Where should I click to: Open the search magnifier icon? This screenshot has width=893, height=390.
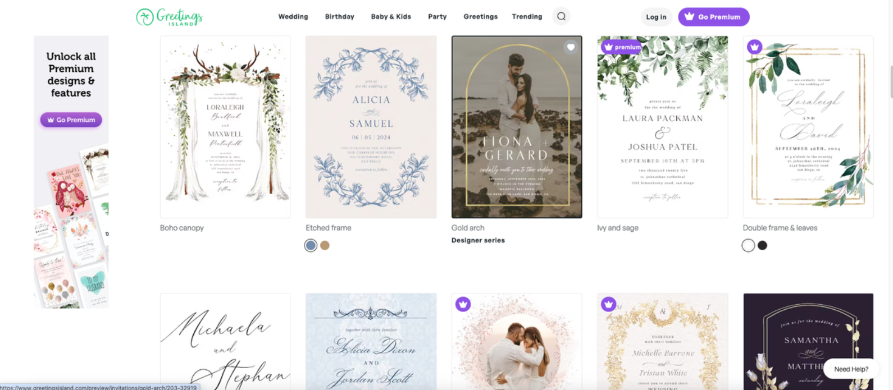click(561, 16)
